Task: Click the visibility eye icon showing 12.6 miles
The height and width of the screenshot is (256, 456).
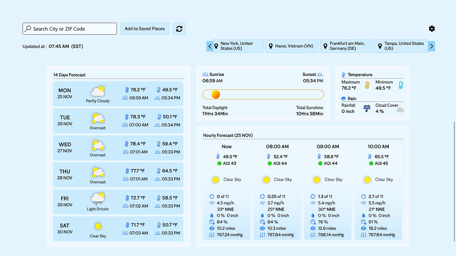Action: (x=312, y=228)
